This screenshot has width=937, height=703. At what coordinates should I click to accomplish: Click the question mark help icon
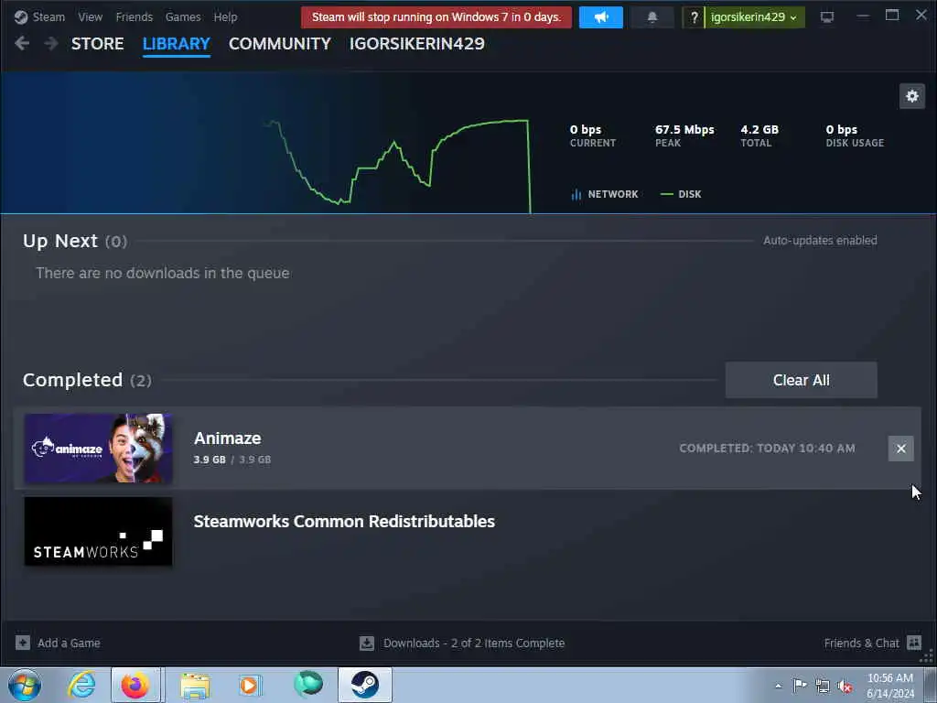point(694,16)
